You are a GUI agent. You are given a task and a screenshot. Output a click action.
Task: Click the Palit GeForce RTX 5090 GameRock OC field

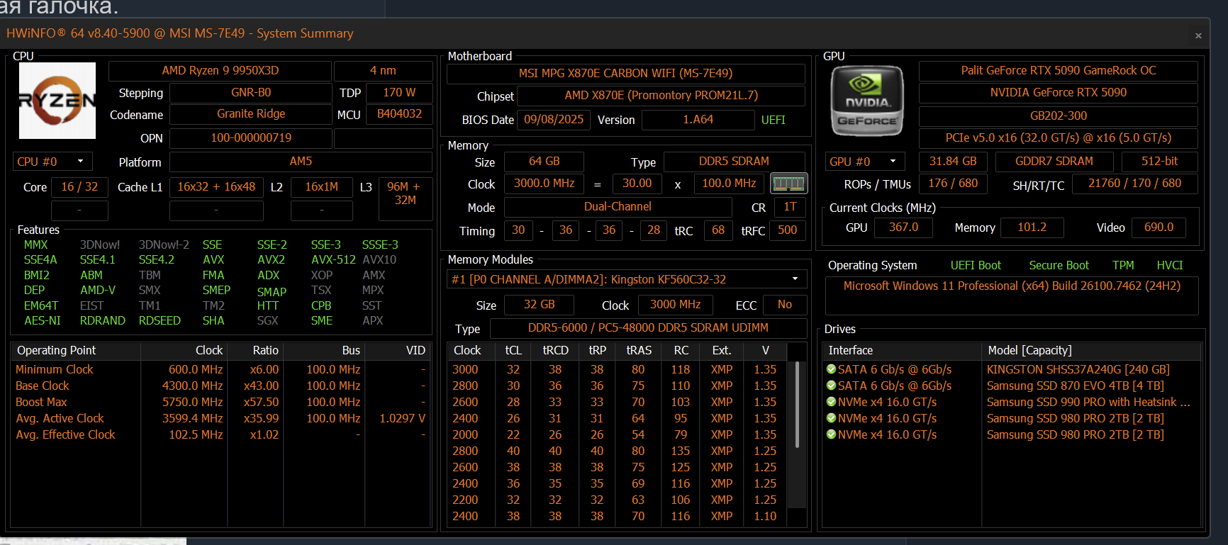point(1058,71)
